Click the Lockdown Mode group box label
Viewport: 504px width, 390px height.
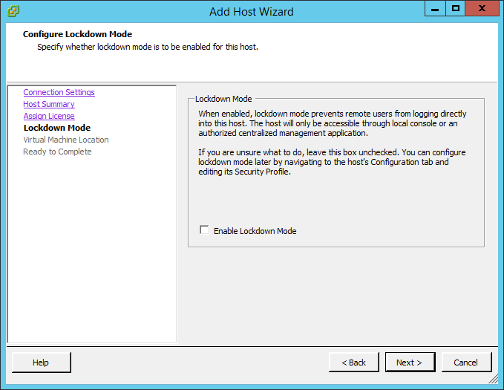(x=223, y=99)
